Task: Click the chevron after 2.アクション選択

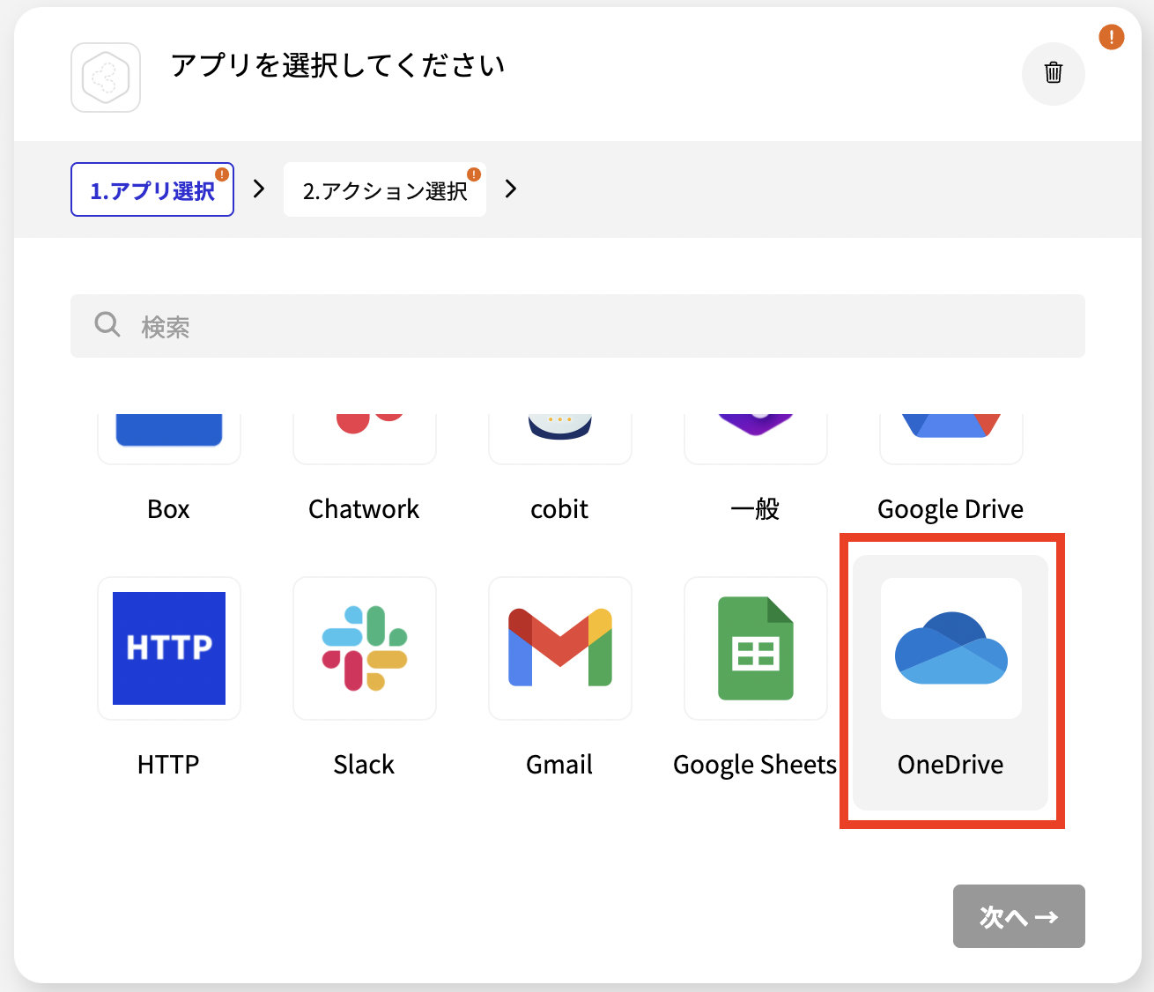Action: tap(510, 189)
